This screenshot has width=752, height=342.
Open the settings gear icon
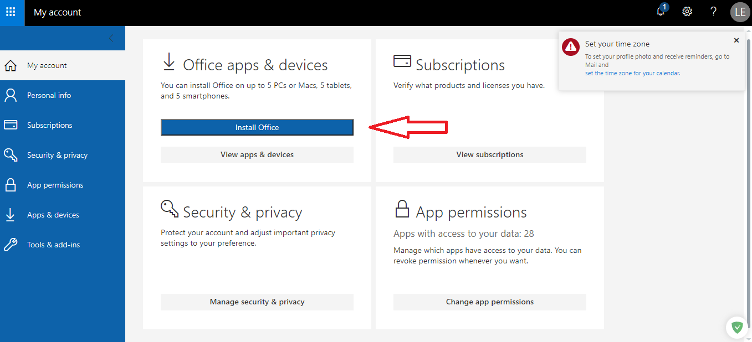(687, 12)
